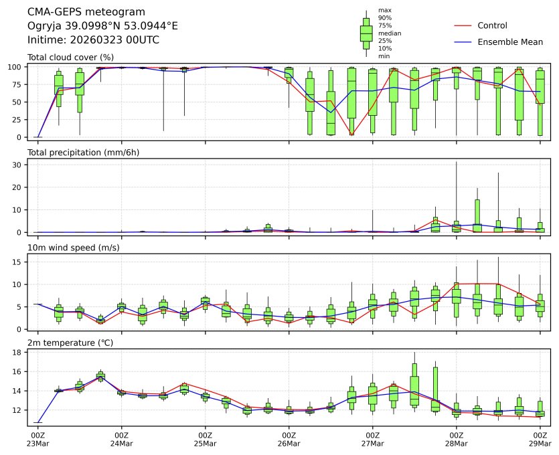Select the '10m wind speed (m/s)' panel title

[70, 248]
